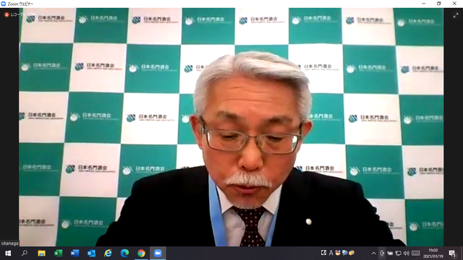463x260 pixels.
Task: Open the volume control speaker icon
Action: (x=407, y=253)
